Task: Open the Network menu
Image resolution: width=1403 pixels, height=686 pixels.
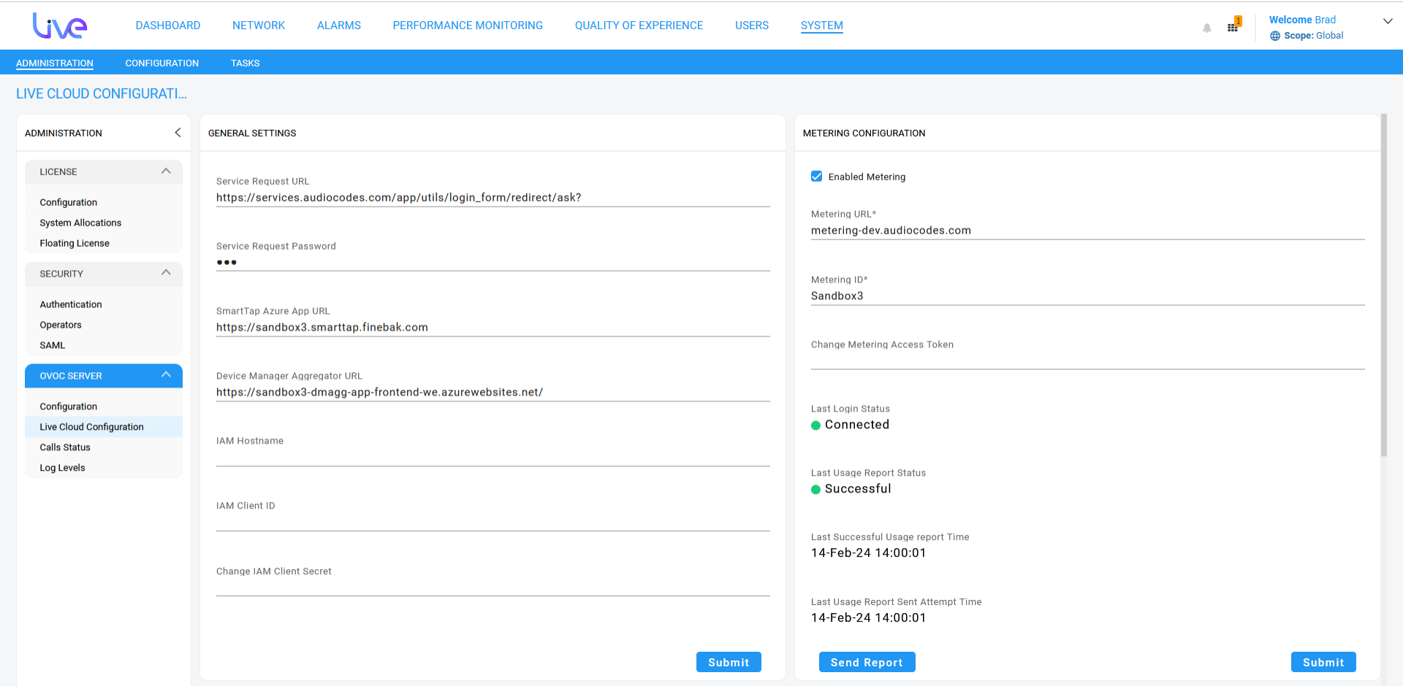Action: point(259,26)
